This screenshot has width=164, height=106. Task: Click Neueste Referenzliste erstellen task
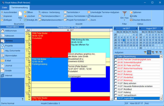point(138,86)
